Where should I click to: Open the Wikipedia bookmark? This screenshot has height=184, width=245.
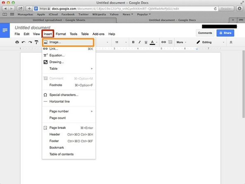pyautogui.click(x=99, y=15)
